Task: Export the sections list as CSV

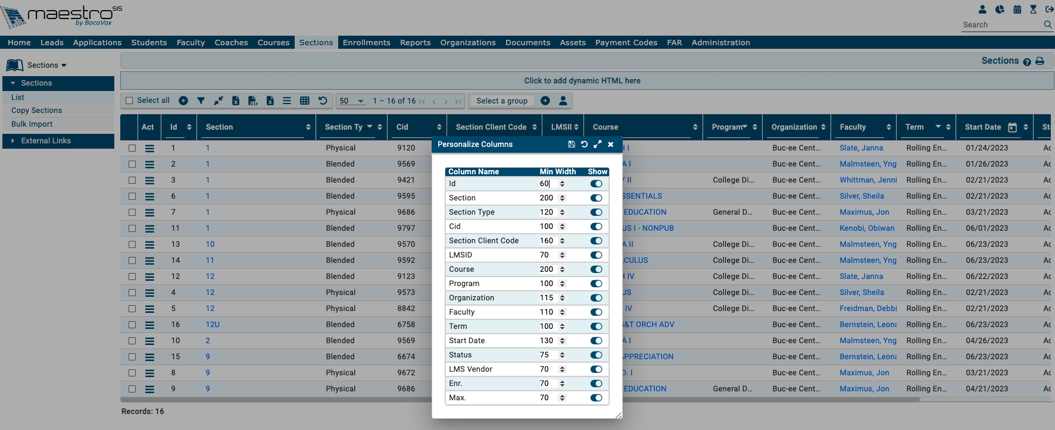Action: click(253, 101)
